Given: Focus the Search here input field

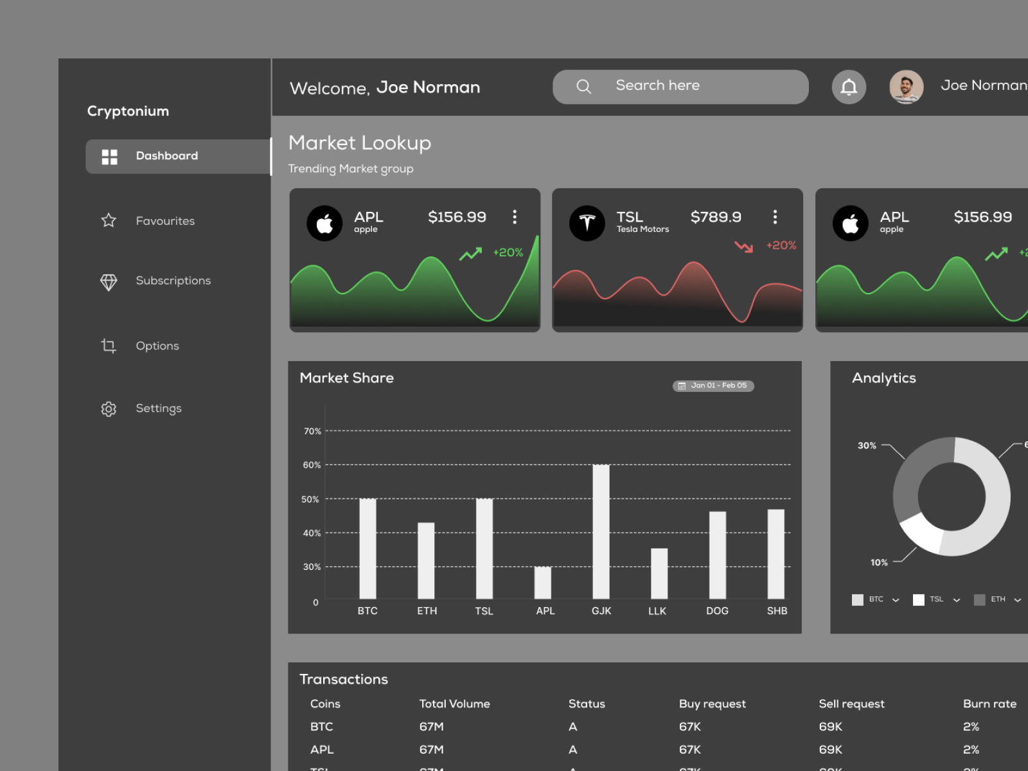Looking at the screenshot, I should tap(680, 87).
